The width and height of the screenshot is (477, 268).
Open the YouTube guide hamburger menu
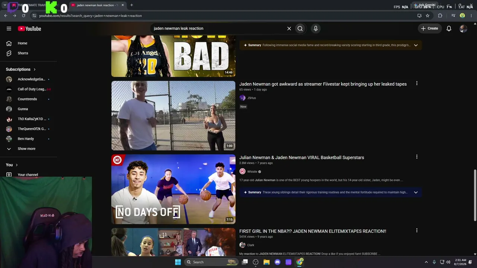tap(9, 29)
